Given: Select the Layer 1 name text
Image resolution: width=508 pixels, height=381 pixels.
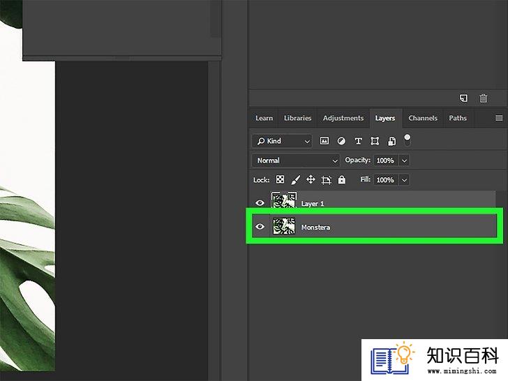Looking at the screenshot, I should [313, 204].
